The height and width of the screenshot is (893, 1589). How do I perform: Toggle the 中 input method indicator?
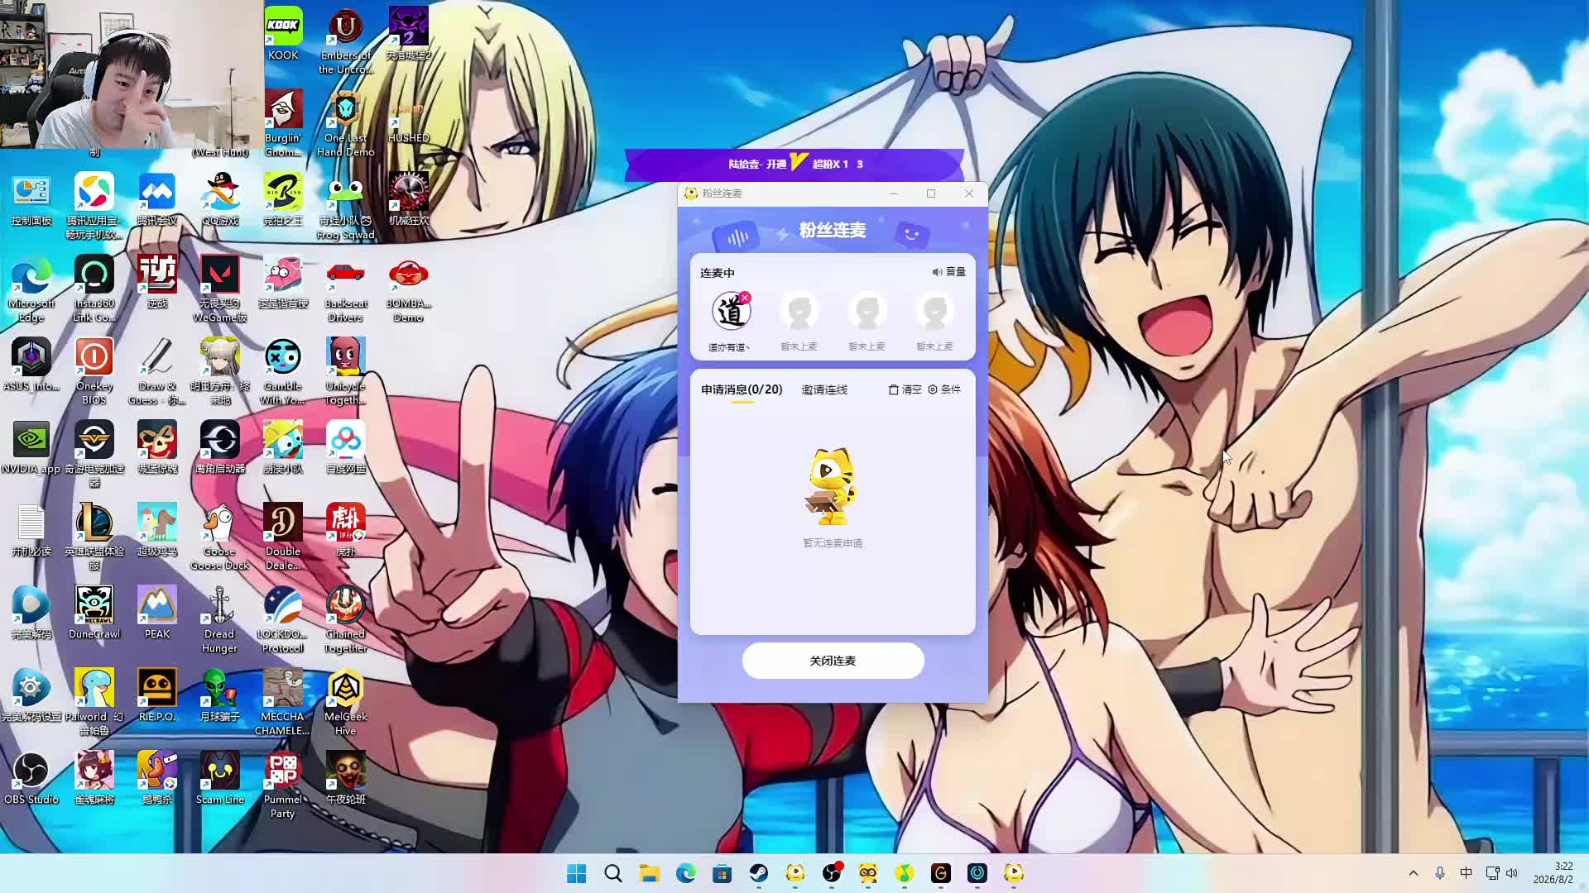pos(1466,873)
